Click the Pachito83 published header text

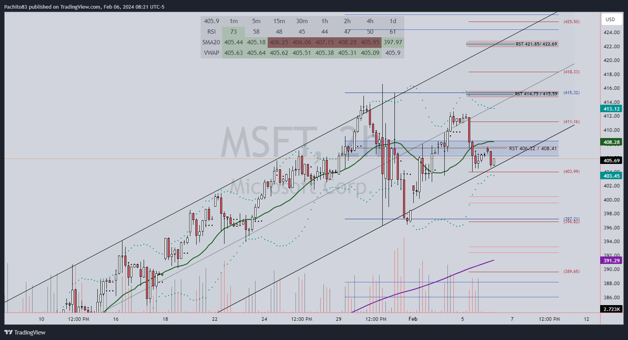(84, 7)
